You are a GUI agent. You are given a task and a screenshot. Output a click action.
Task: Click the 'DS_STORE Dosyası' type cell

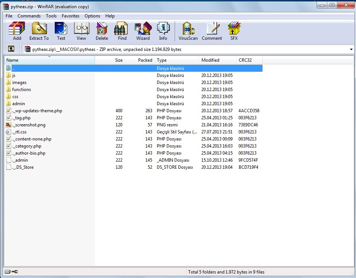point(175,167)
